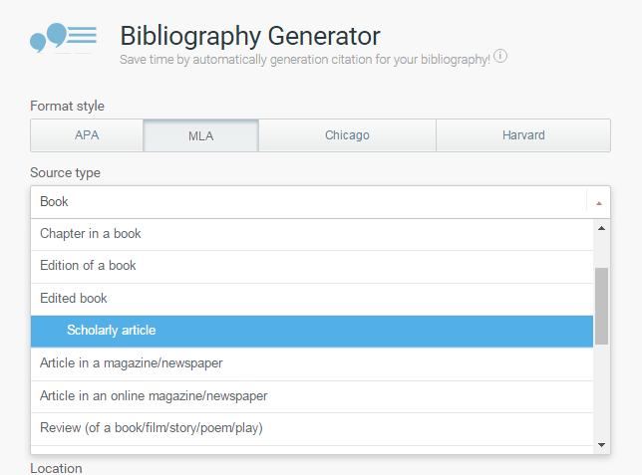Collapse the Source type dropdown with the red arrow
Screen dimensions: 642x475
tap(598, 202)
